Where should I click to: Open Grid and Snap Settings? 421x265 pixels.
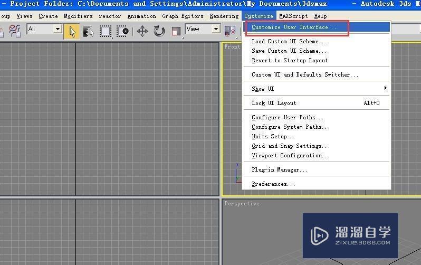pyautogui.click(x=317, y=146)
